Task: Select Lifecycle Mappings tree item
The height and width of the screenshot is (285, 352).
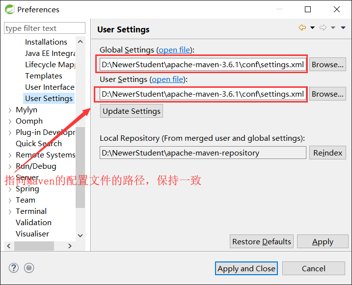Action: point(50,65)
